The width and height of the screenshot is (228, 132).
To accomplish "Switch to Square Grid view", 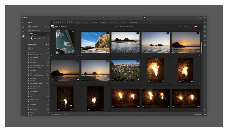I will coord(56,114).
